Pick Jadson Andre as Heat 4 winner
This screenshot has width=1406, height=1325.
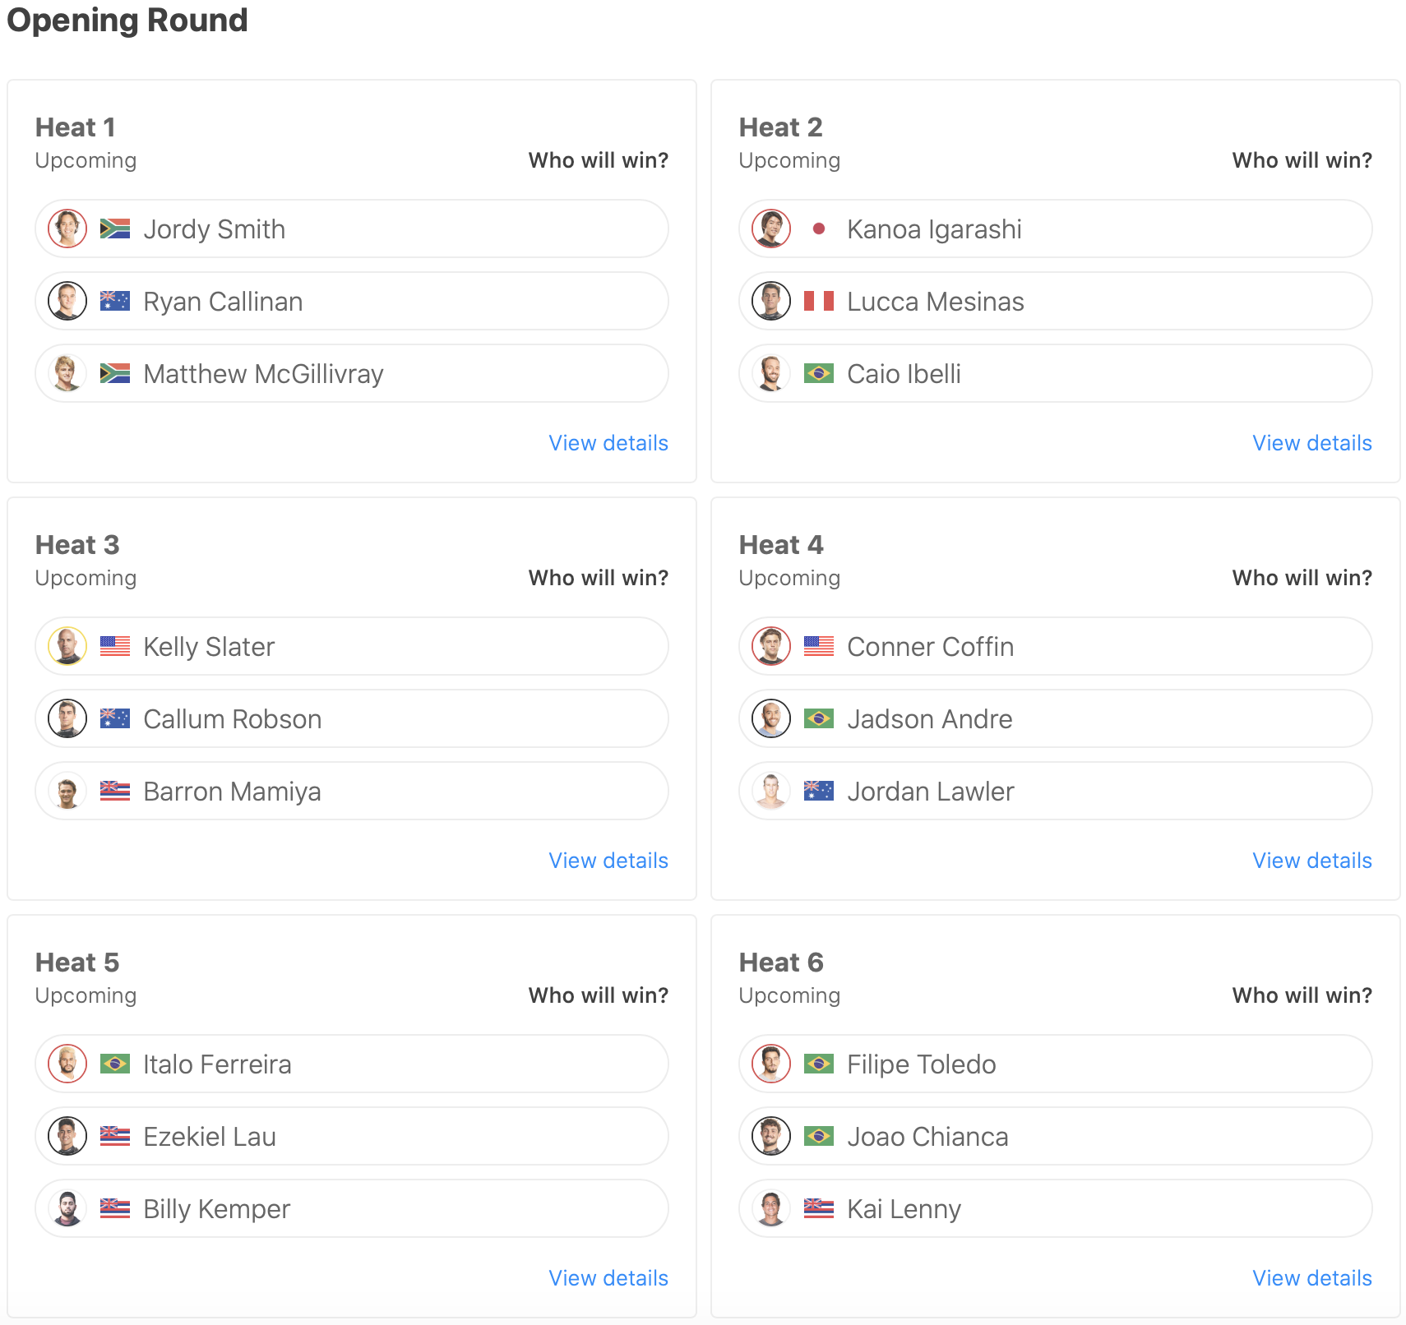pyautogui.click(x=1056, y=718)
